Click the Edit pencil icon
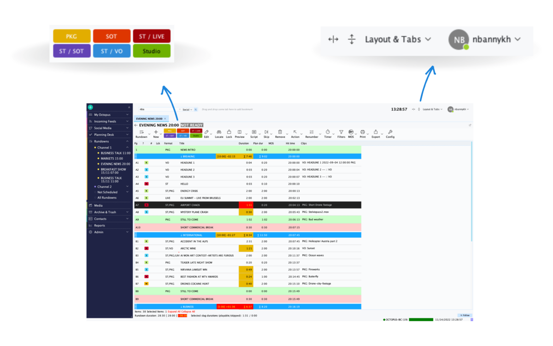 (x=206, y=132)
